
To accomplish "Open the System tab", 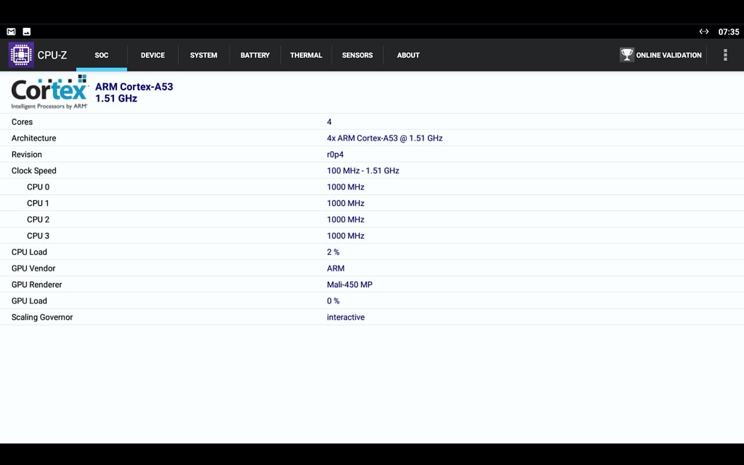I will click(x=203, y=55).
